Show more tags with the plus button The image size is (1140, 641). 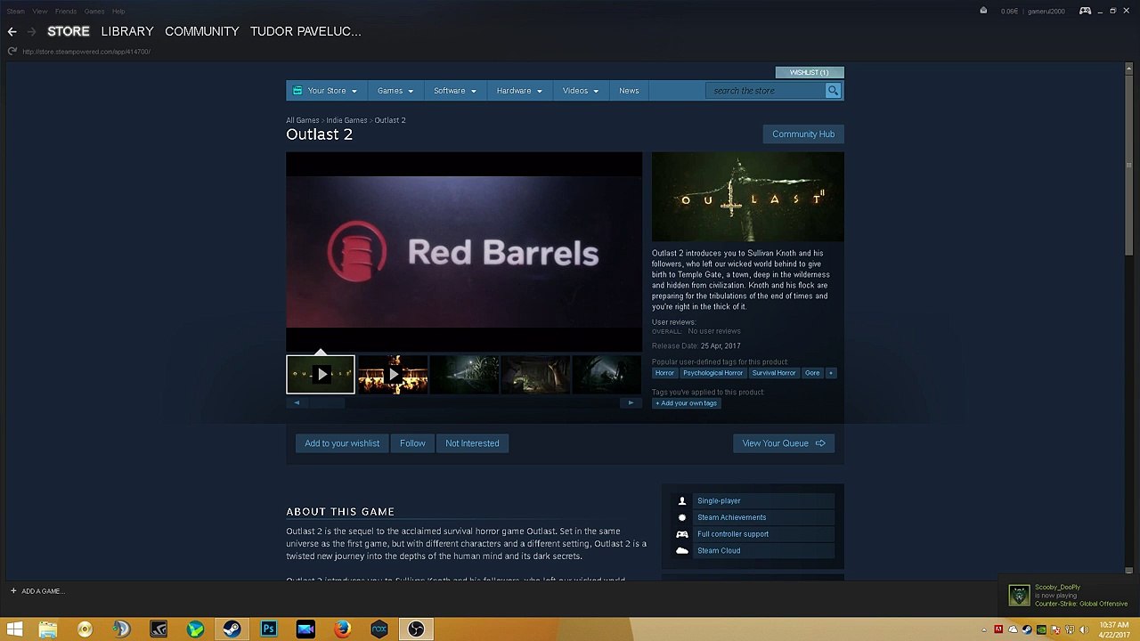(x=831, y=373)
